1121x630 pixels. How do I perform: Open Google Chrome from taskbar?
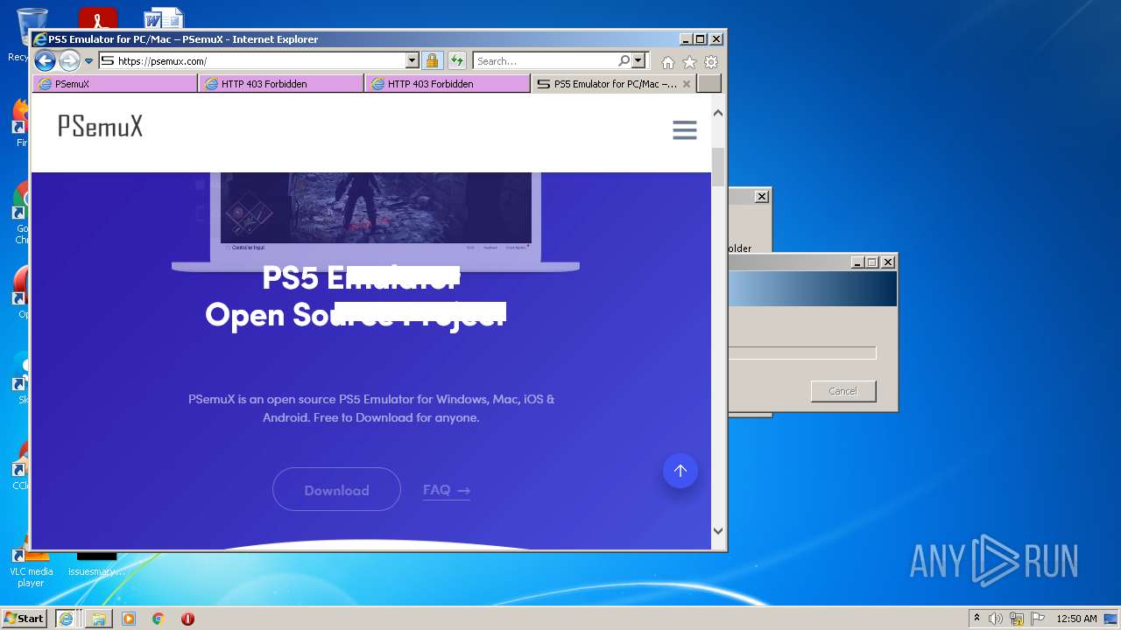(158, 619)
